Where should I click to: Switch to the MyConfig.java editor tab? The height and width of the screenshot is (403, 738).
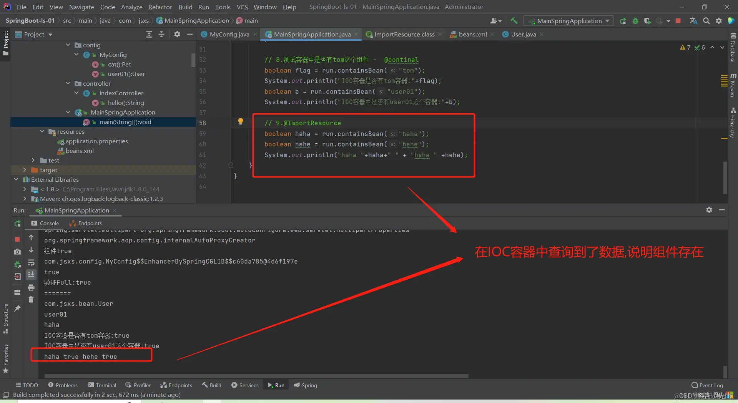[229, 34]
